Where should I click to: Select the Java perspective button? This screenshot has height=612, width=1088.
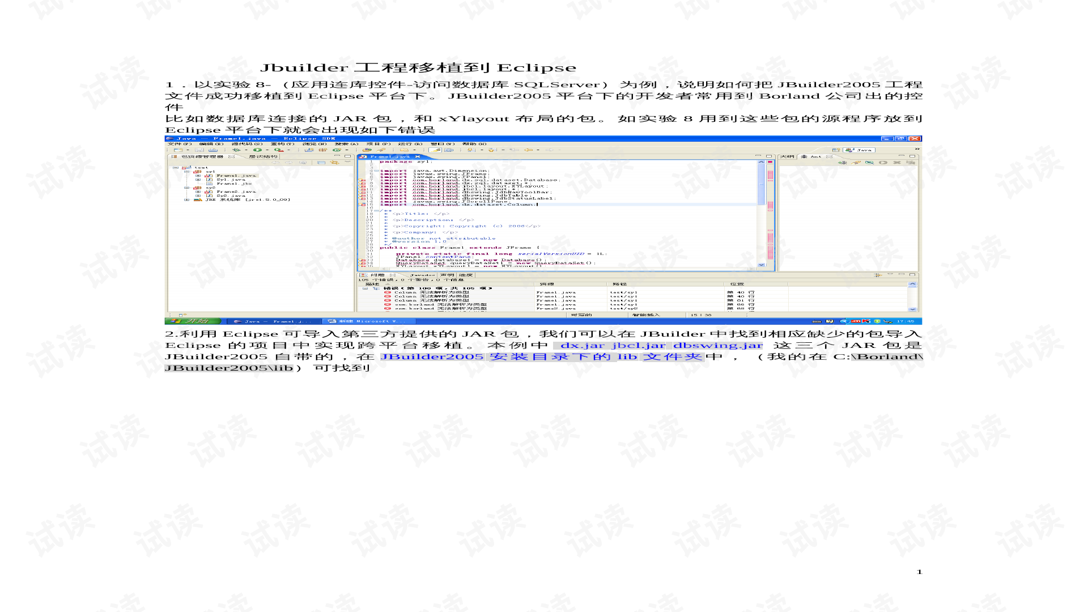coord(860,150)
